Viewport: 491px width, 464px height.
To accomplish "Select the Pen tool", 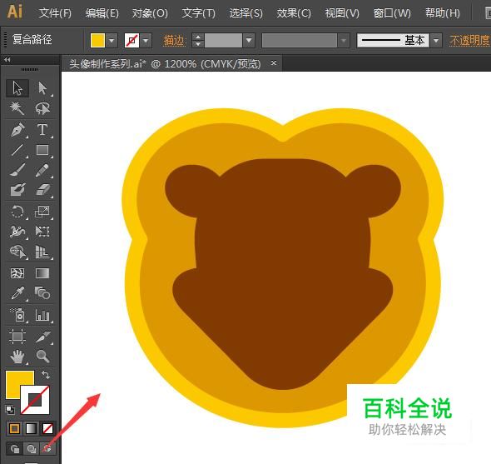I will tap(17, 130).
